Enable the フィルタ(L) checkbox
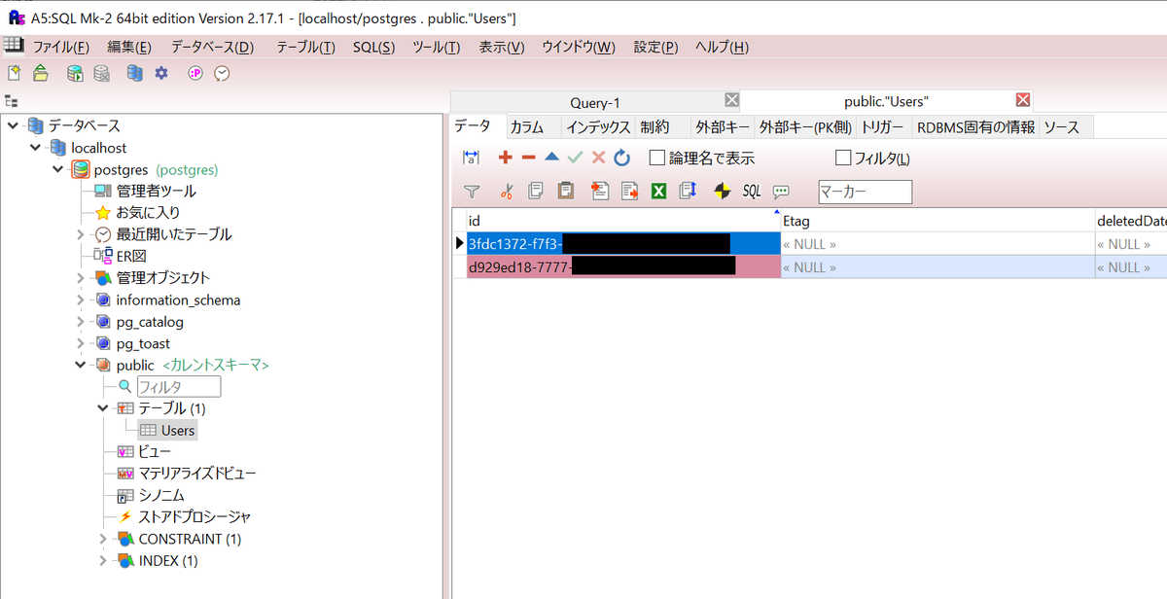Image resolution: width=1167 pixels, height=599 pixels. (843, 158)
